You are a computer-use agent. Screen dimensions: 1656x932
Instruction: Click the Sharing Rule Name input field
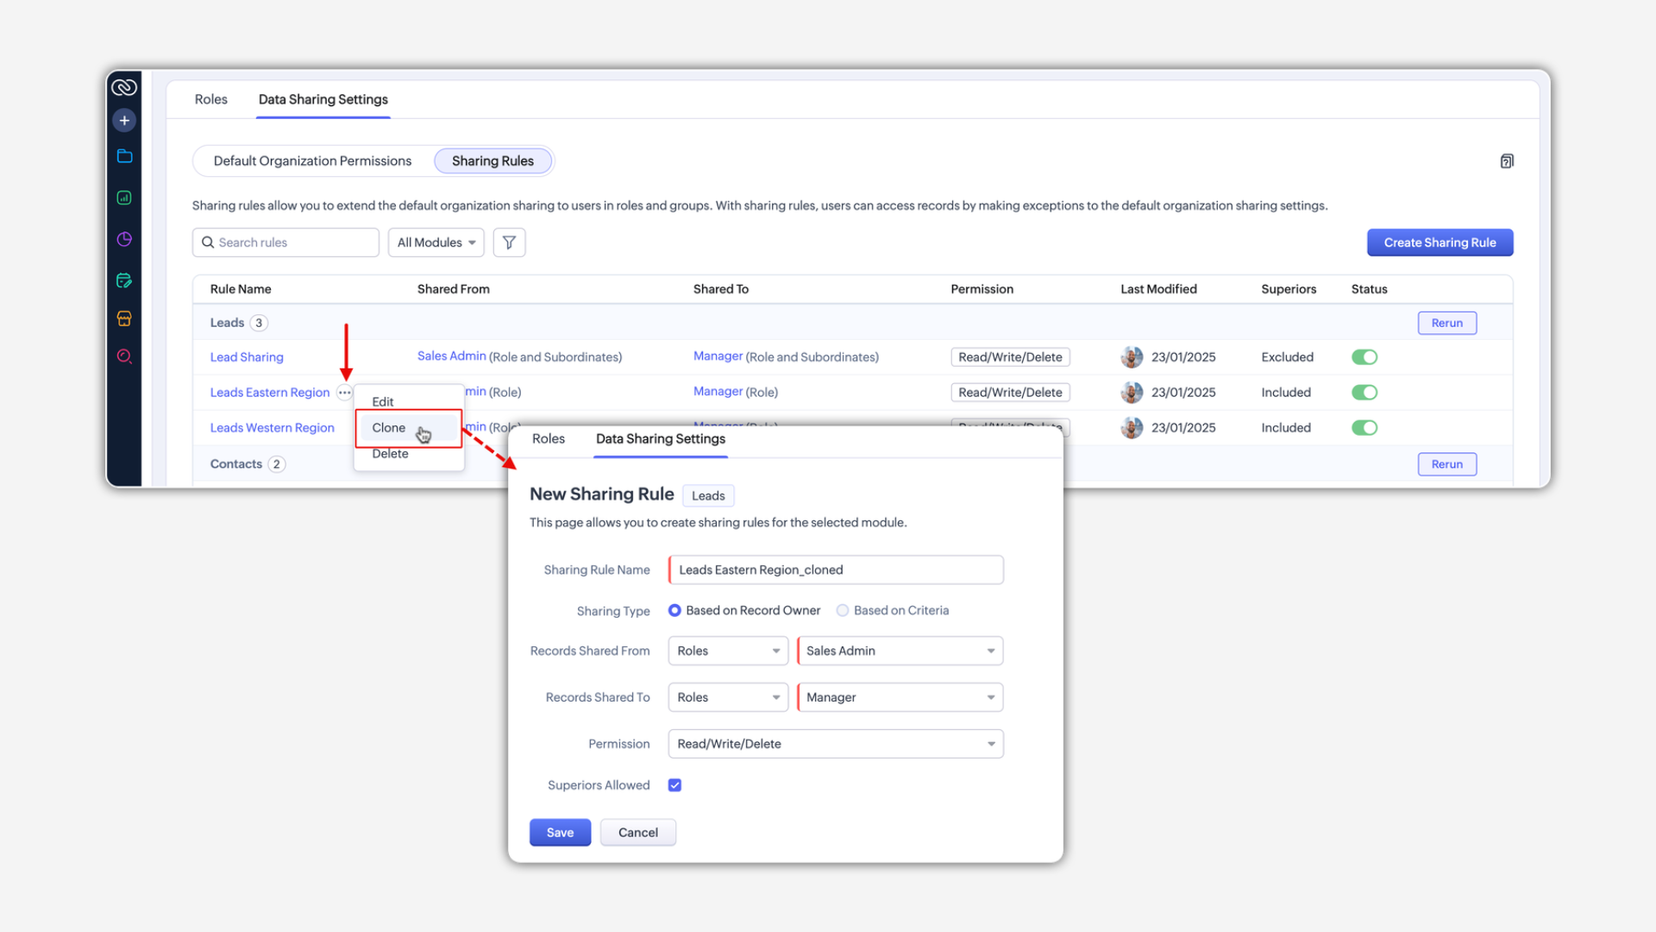coord(835,570)
